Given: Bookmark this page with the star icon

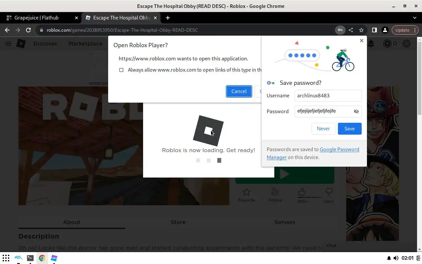Looking at the screenshot, I should pyautogui.click(x=361, y=30).
